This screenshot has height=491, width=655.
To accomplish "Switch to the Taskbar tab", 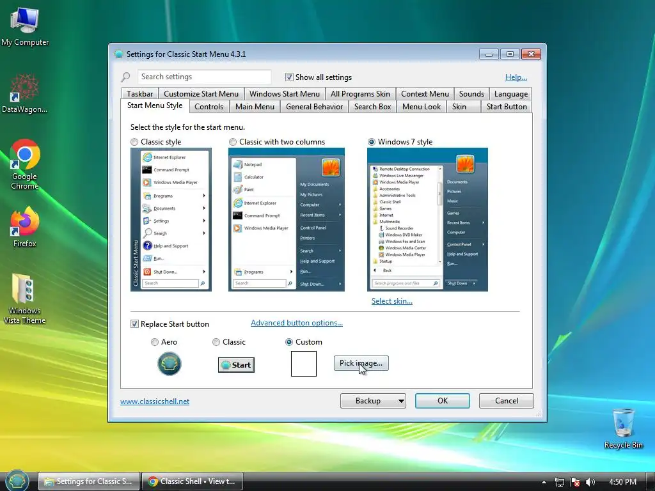I will click(140, 94).
